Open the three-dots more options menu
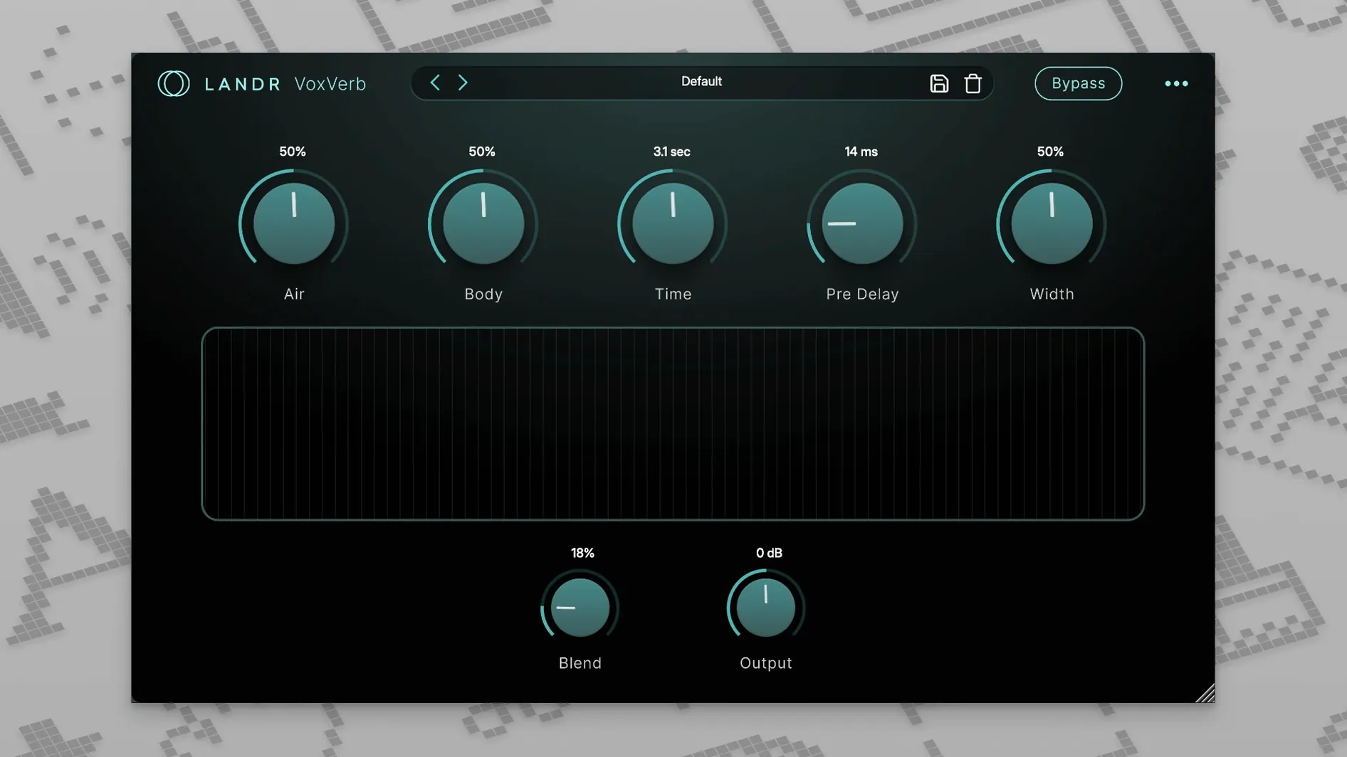 coord(1176,84)
